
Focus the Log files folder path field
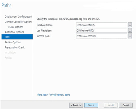point(102,31)
